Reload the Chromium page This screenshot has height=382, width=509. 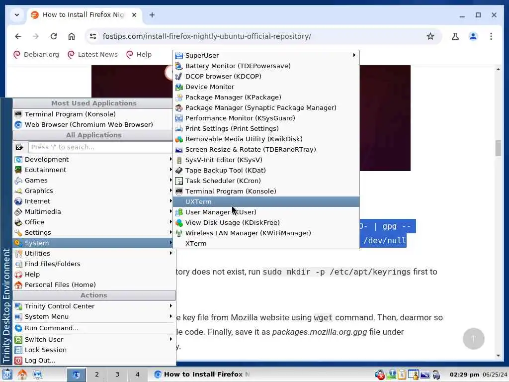tap(54, 36)
